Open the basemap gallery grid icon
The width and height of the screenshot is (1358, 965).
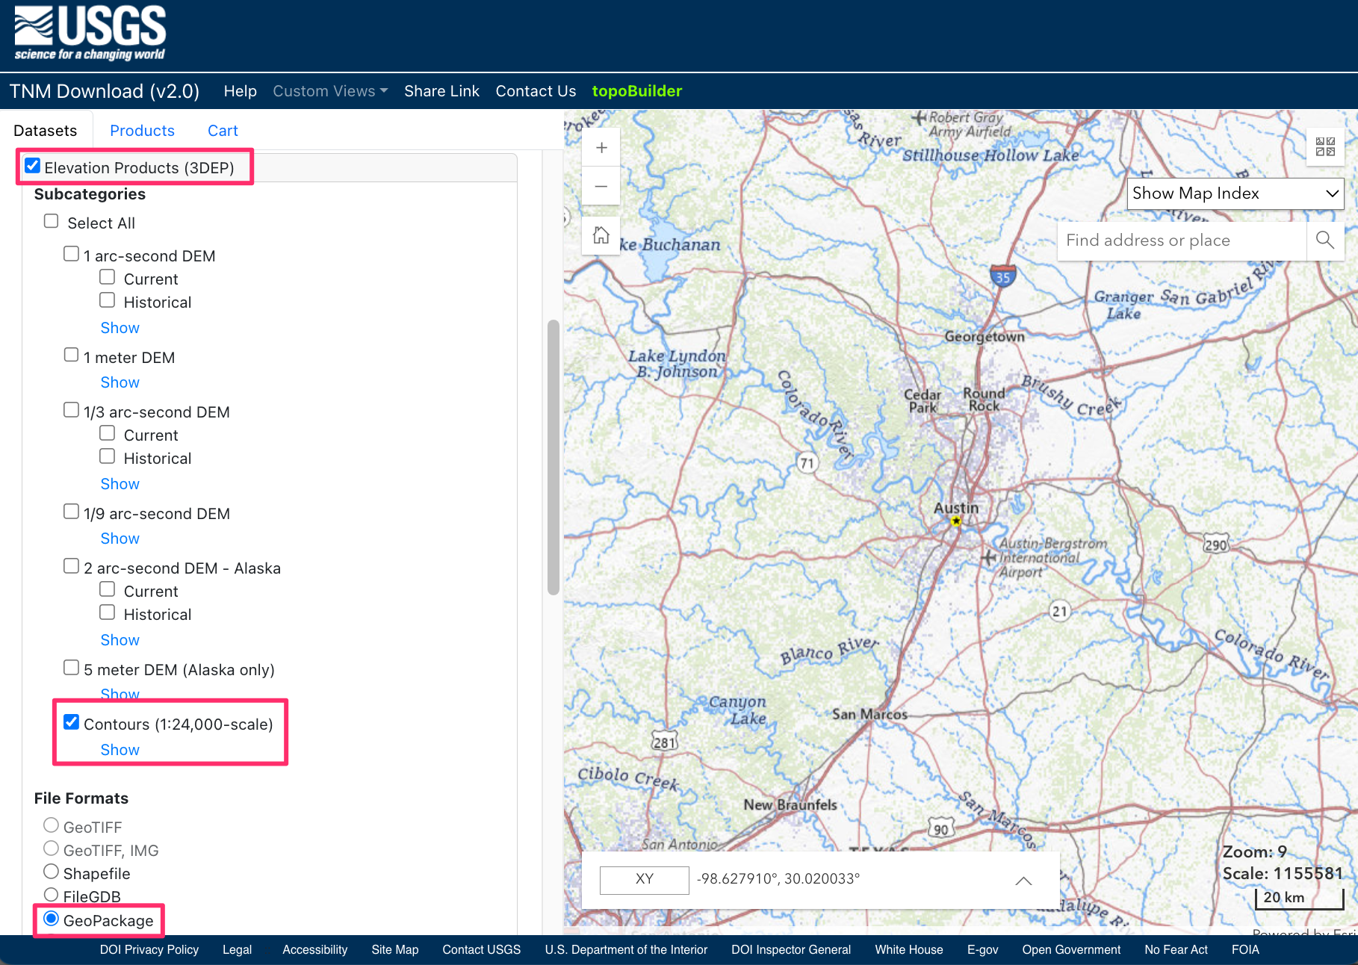tap(1325, 146)
